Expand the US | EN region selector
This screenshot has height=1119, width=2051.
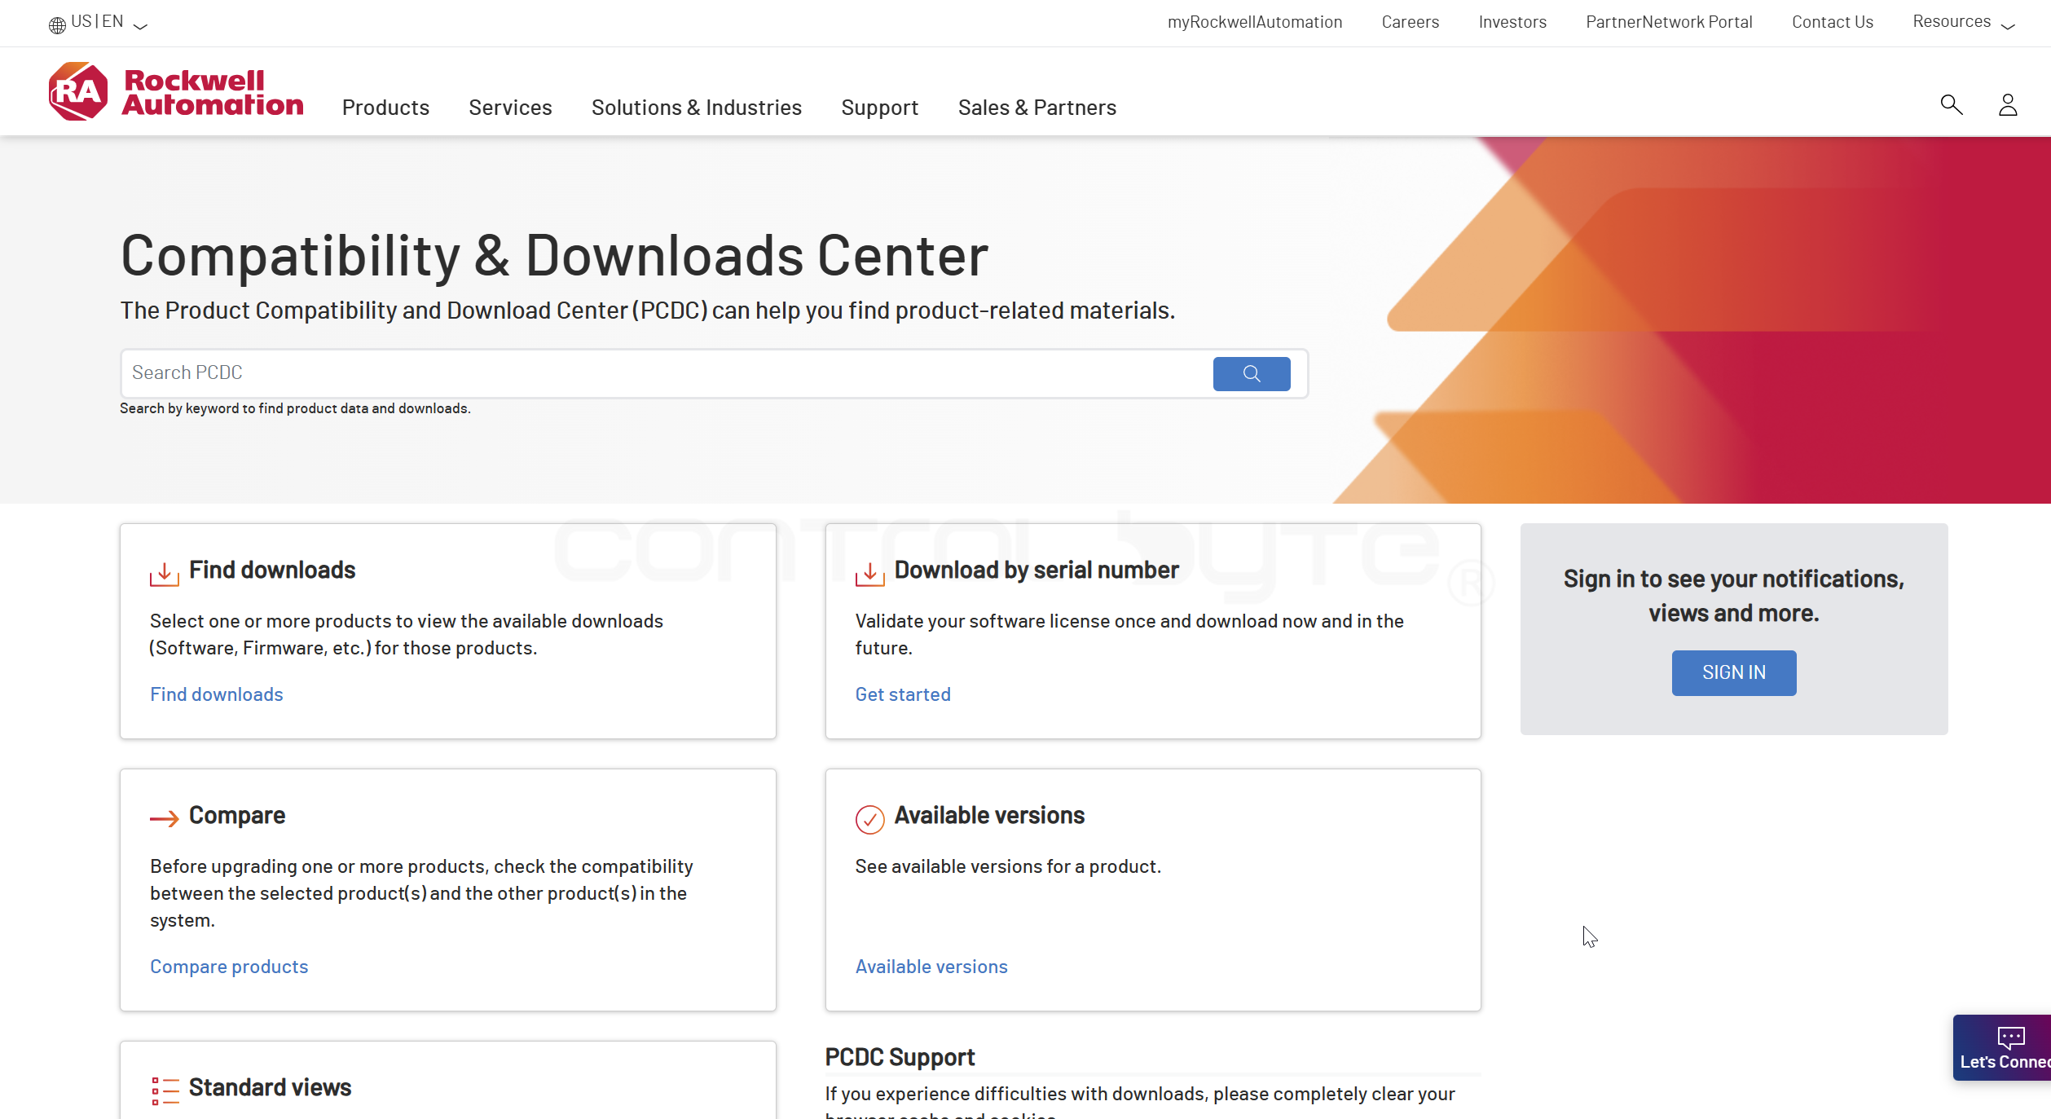(98, 22)
